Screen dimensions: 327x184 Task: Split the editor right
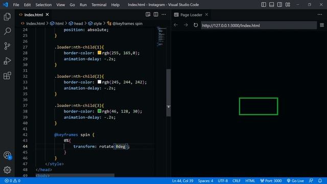point(156,14)
